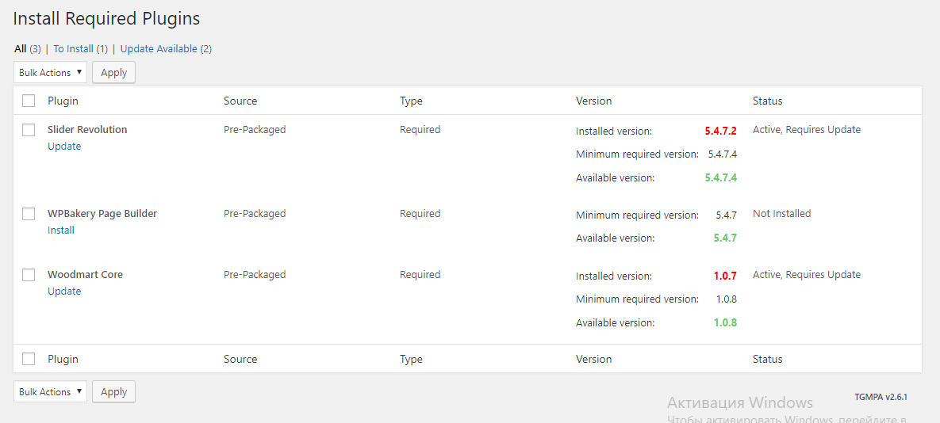The width and height of the screenshot is (940, 423).
Task: Click Update link under Woodmart Core
Action: 64,292
